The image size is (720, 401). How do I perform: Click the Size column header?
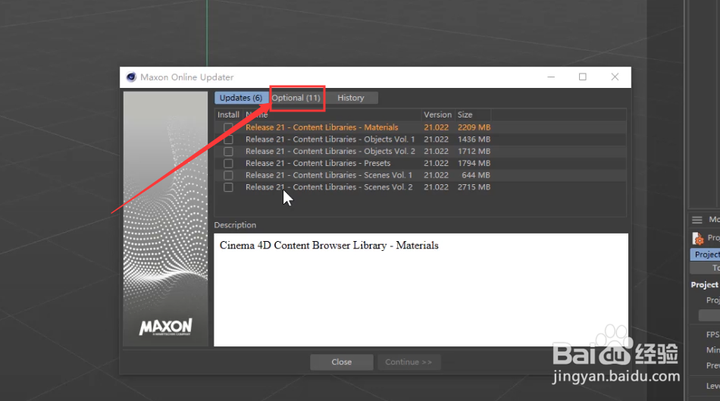coord(472,114)
